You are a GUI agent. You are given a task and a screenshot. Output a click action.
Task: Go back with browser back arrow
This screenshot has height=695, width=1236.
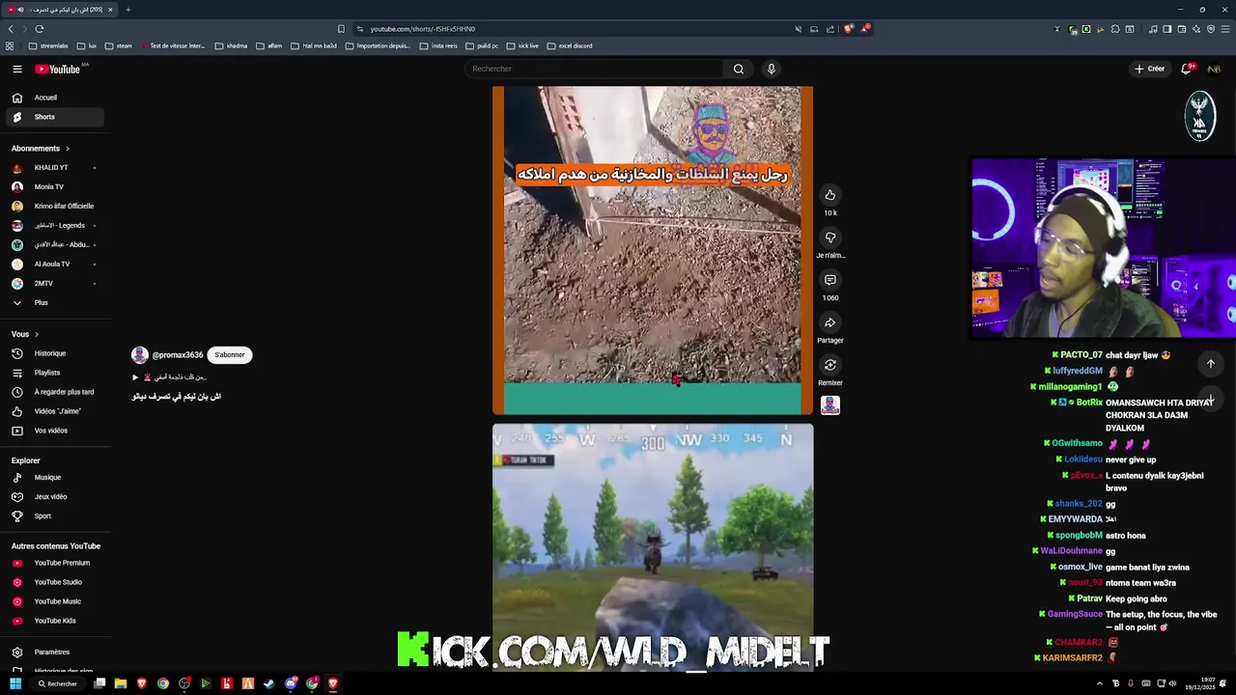(x=11, y=29)
